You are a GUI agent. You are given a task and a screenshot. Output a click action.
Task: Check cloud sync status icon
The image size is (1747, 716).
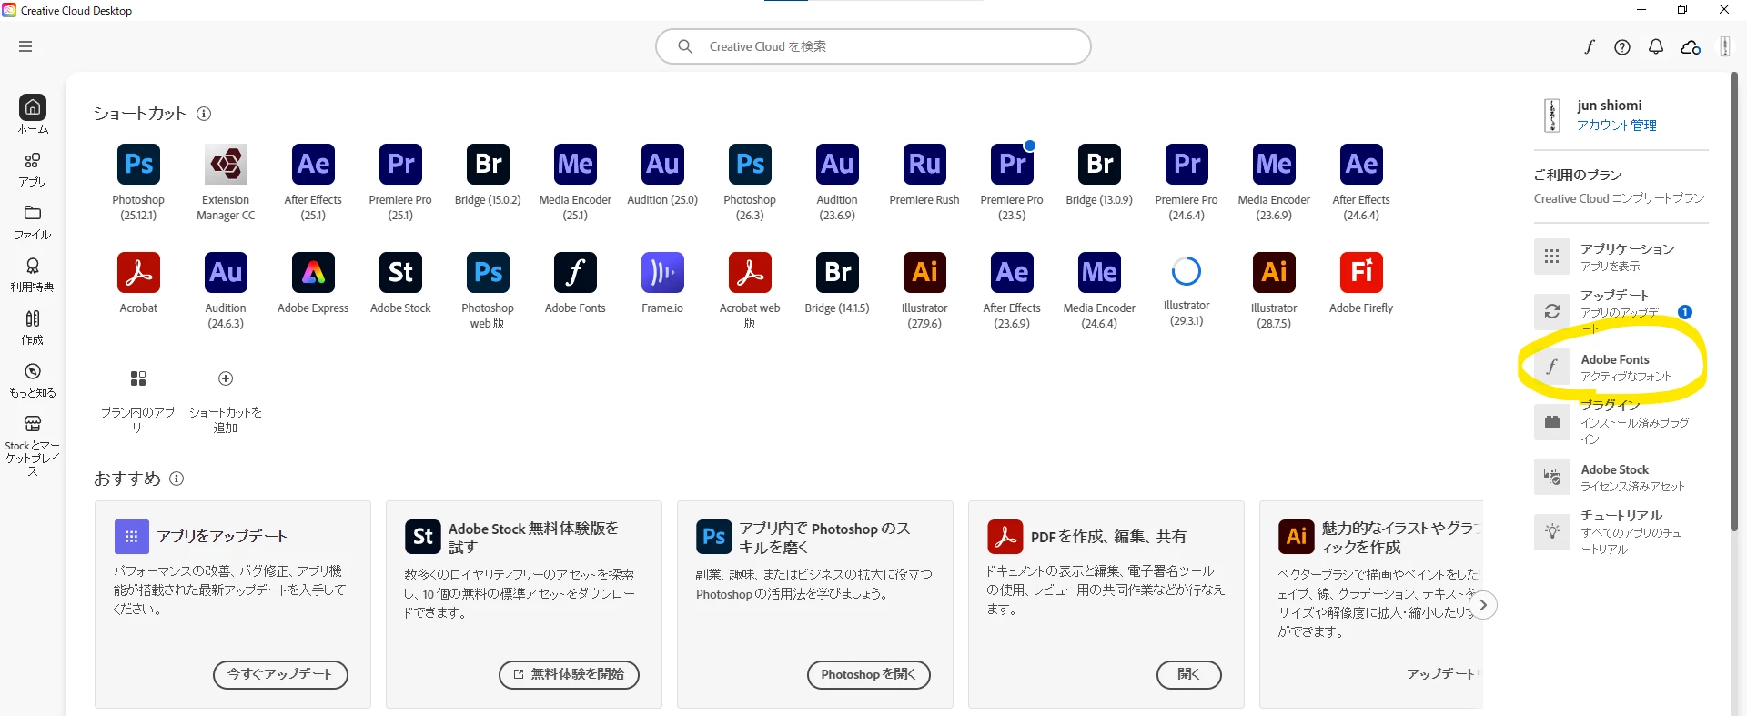click(1691, 47)
